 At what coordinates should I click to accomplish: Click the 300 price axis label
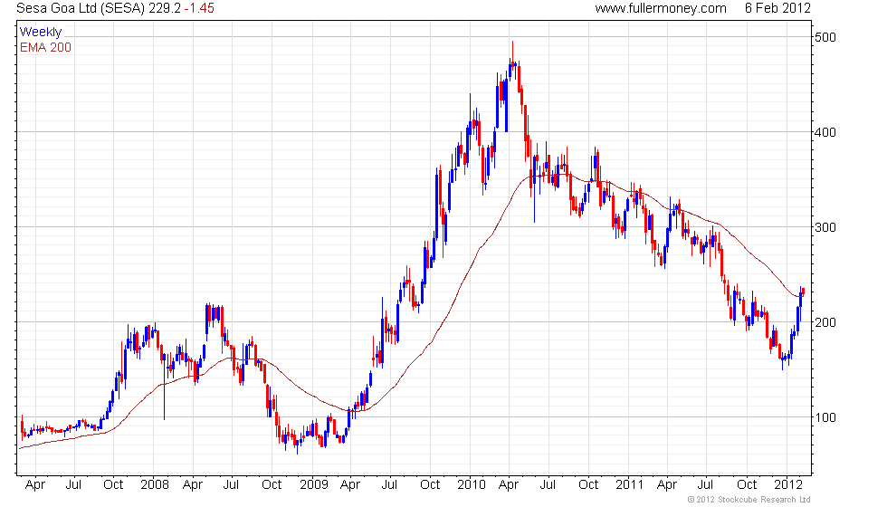click(825, 227)
